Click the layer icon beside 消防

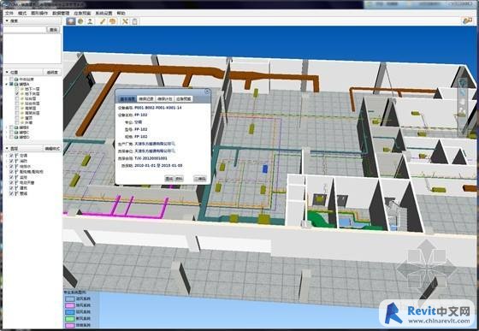[x=16, y=162]
